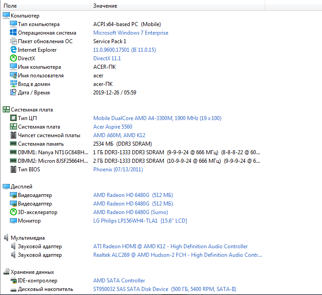Click the Дисковый накопитель drive icon

point(13,290)
